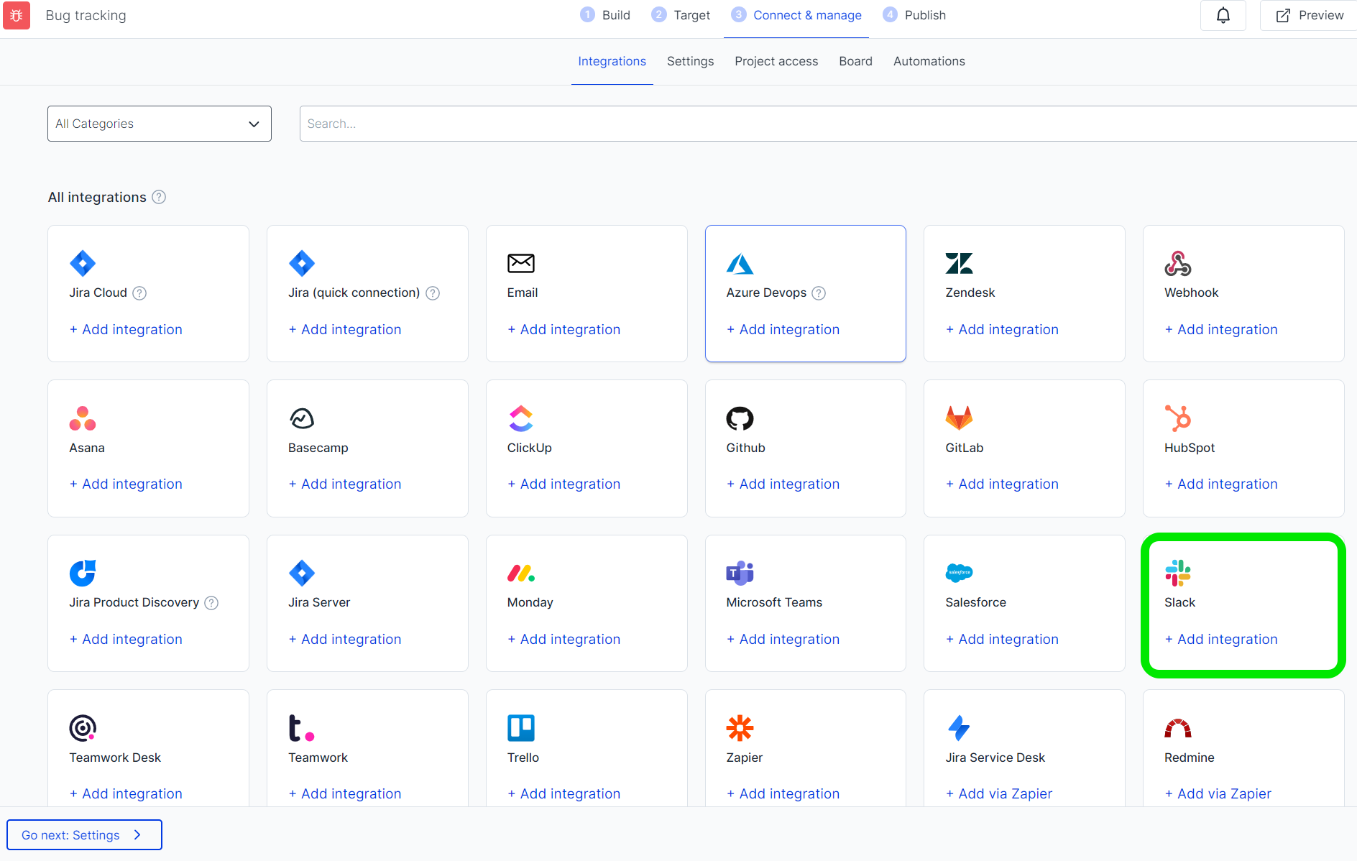
Task: Open the notifications bell
Action: tap(1223, 15)
